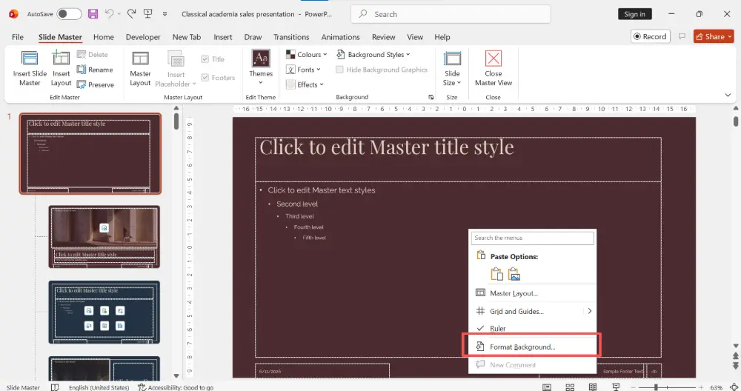This screenshot has width=741, height=391.
Task: Select the photo title layout thumbnail
Action: point(104,236)
